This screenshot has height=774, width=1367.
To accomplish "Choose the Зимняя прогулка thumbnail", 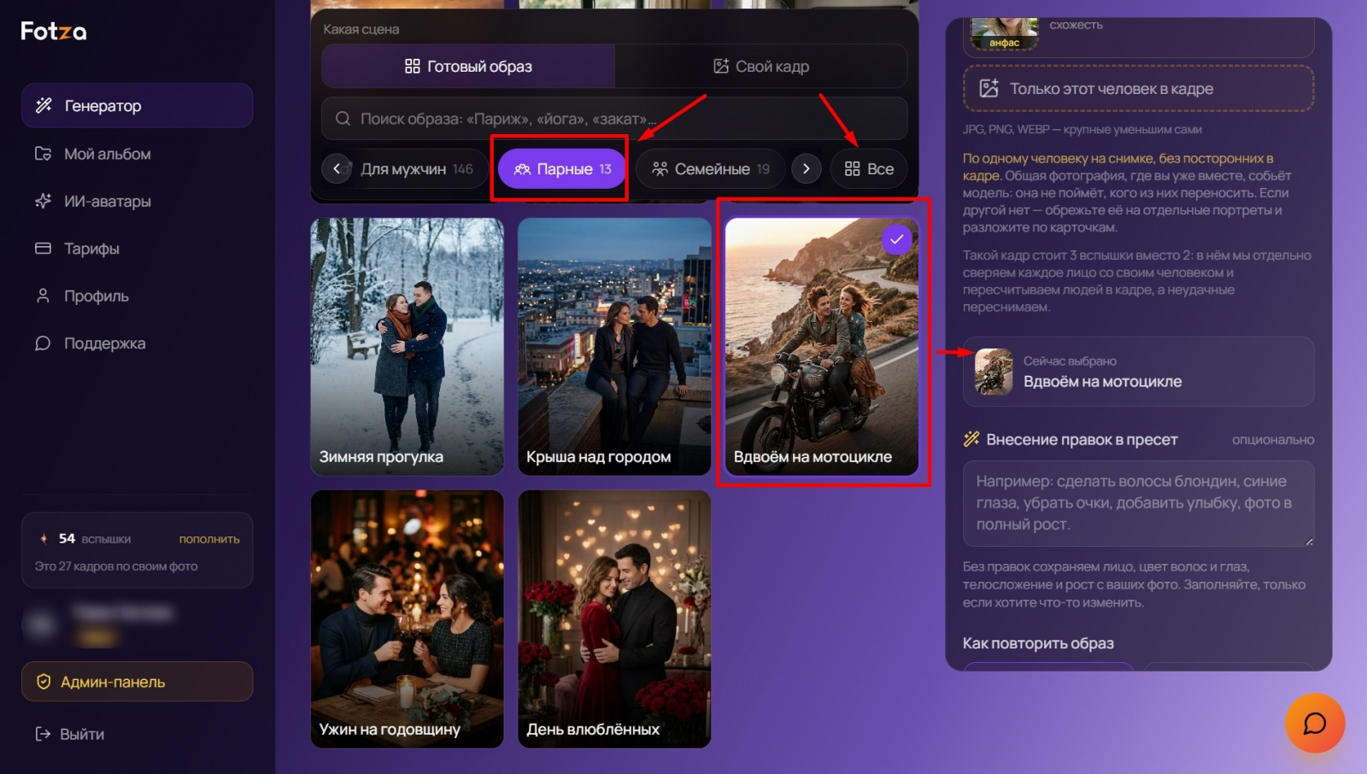I will [x=408, y=346].
